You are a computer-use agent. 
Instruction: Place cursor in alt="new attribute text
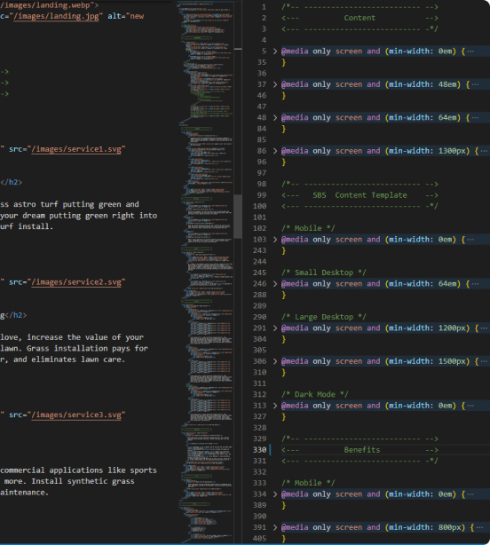[125, 16]
